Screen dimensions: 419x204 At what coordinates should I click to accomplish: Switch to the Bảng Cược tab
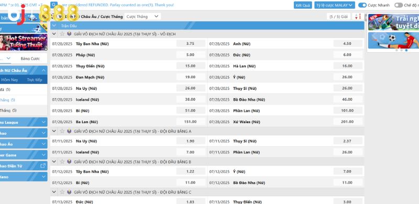30,58
